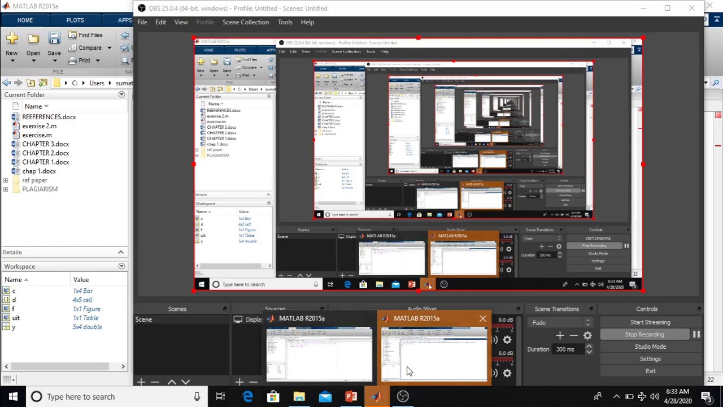Screen dimensions: 723x407
Task: Click the Duration stepper arrows
Action: [589, 349]
